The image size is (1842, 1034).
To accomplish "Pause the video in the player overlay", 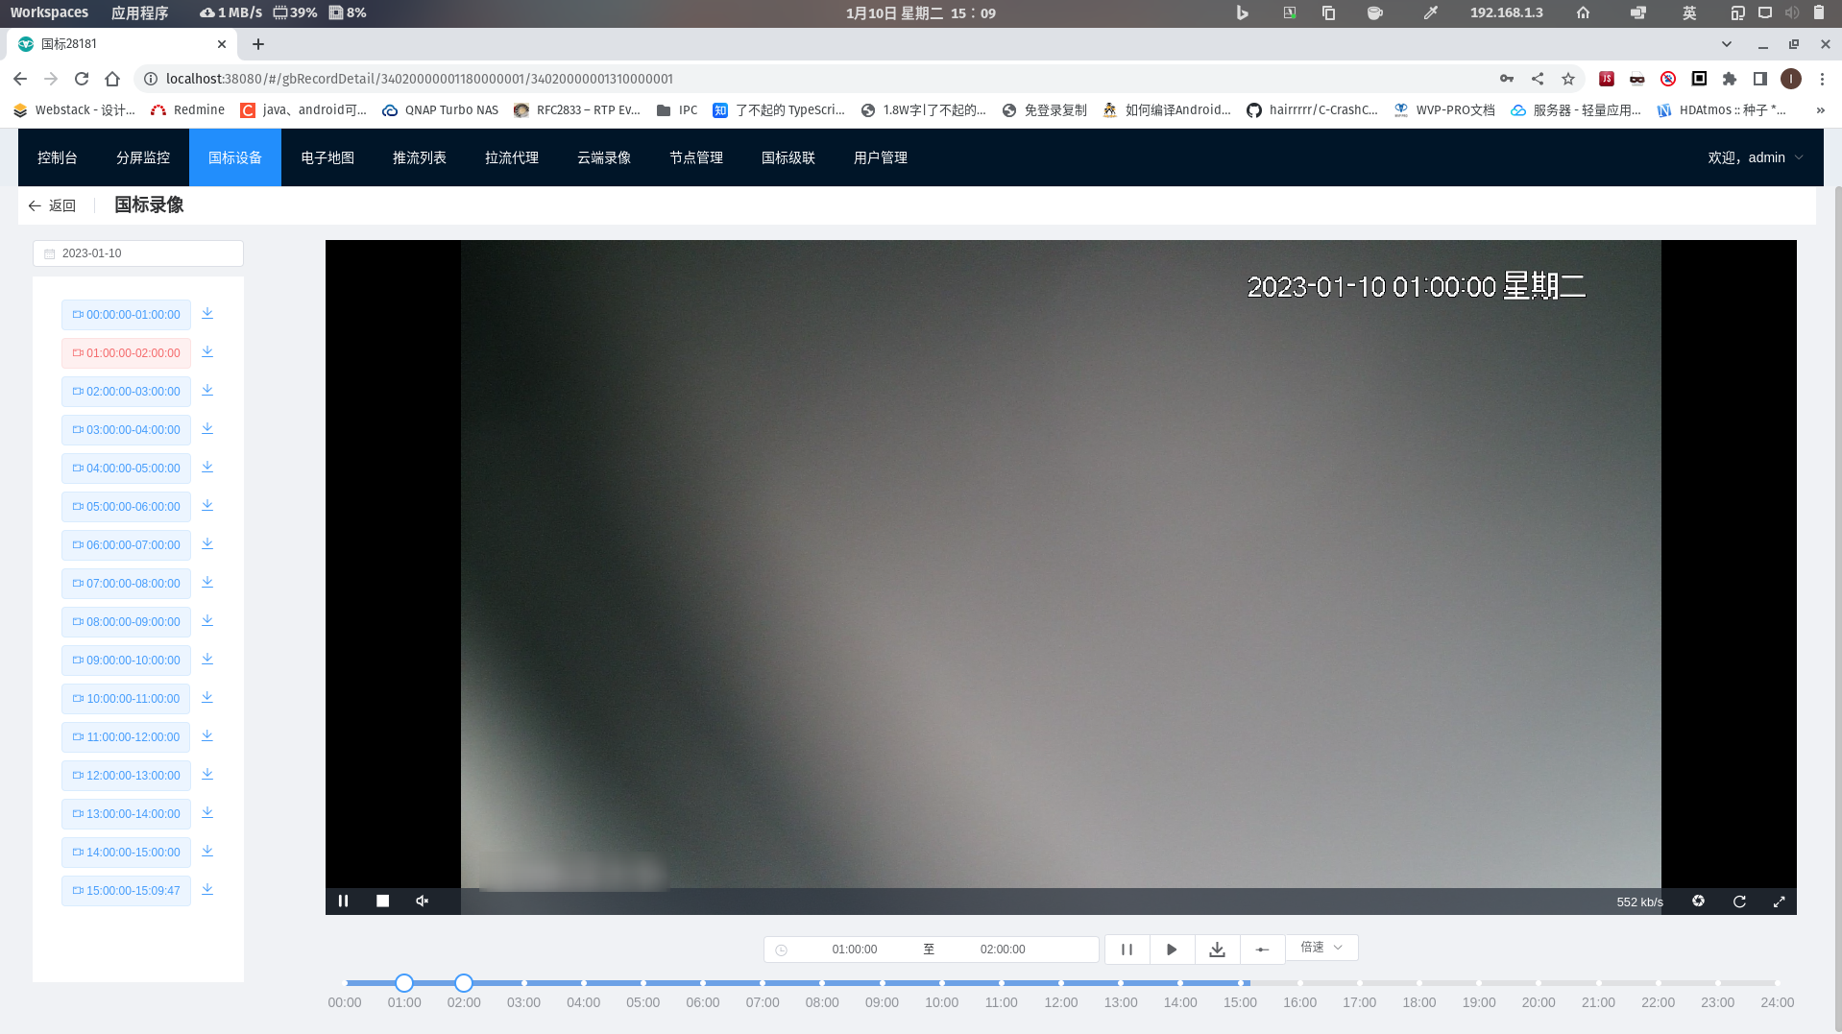I will tap(343, 901).
